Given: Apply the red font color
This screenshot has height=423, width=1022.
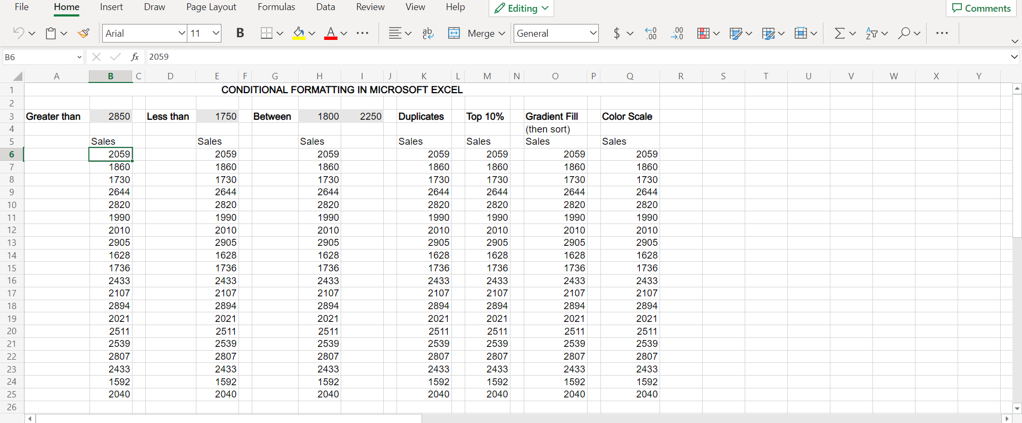Looking at the screenshot, I should [x=331, y=34].
